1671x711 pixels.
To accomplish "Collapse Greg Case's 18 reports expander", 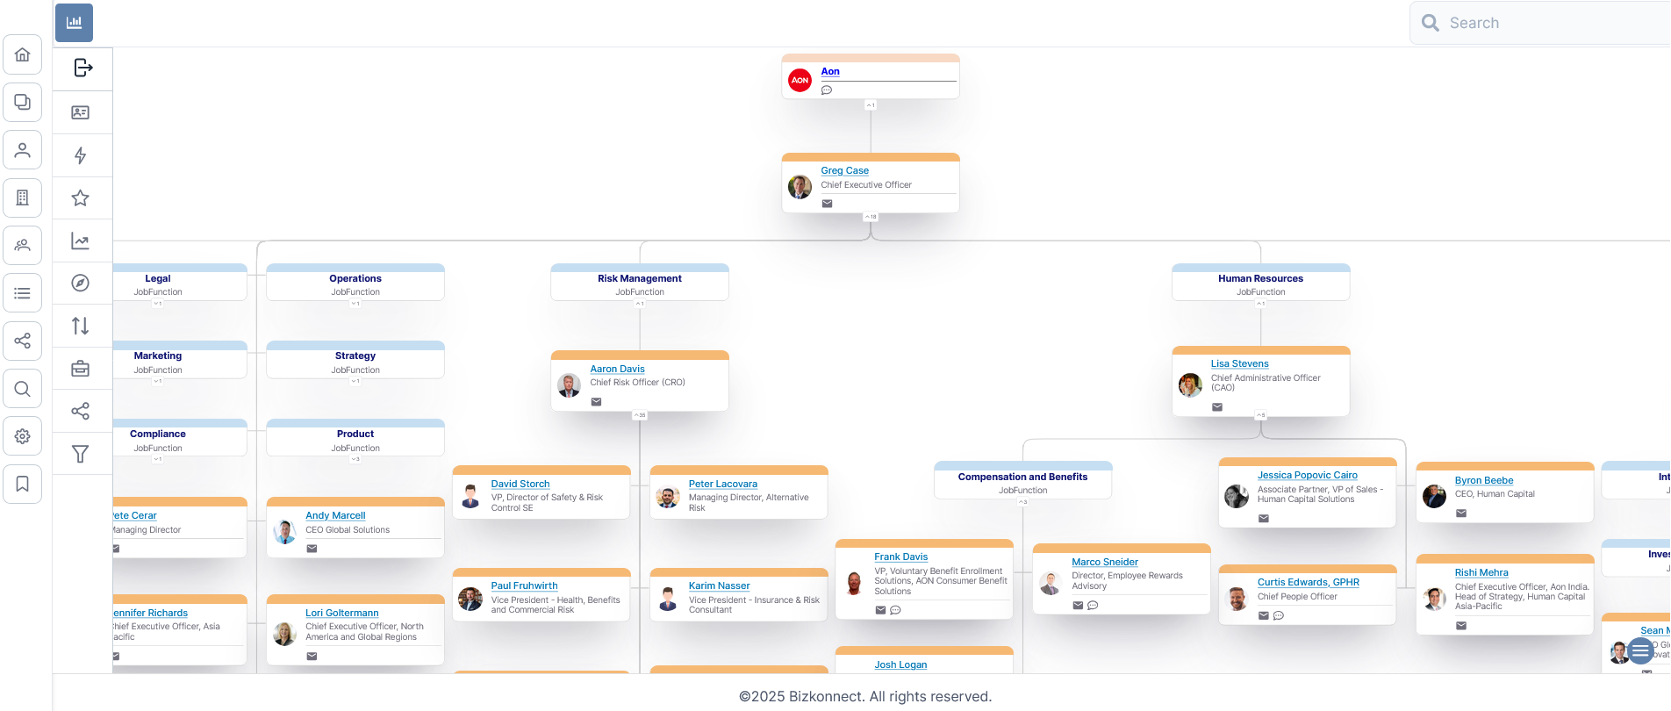I will [871, 217].
